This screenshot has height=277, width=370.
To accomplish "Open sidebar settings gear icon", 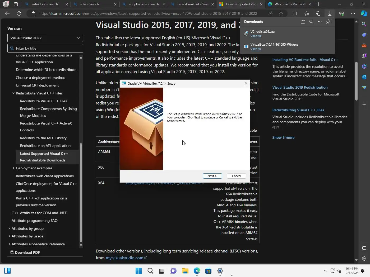I will [x=364, y=259].
